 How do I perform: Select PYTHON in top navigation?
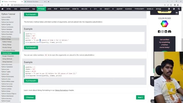pyautogui.click(x=41, y=9)
